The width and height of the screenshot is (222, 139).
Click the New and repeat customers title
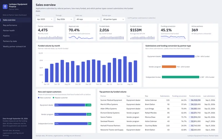pos(50,92)
